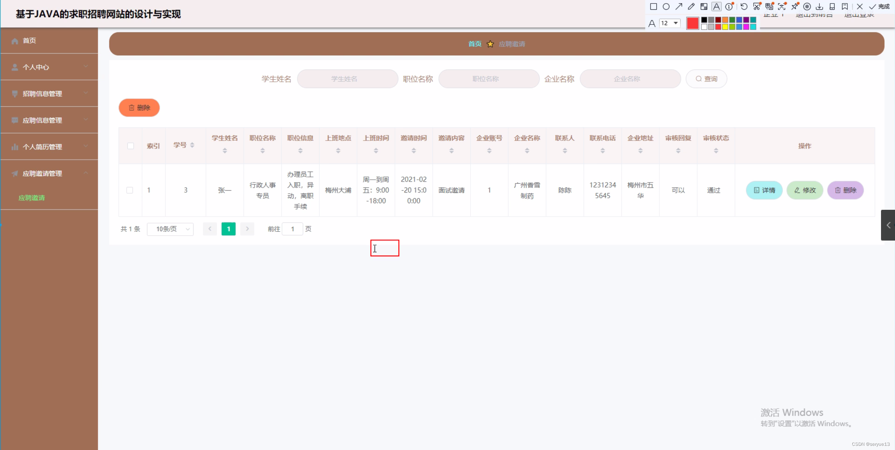Select the arrow drawing tool
Screen dimensions: 895x450
click(x=679, y=7)
